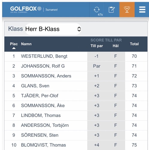Click the Tournament header label
This screenshot has width=149, height=150.
pyautogui.click(x=51, y=10)
